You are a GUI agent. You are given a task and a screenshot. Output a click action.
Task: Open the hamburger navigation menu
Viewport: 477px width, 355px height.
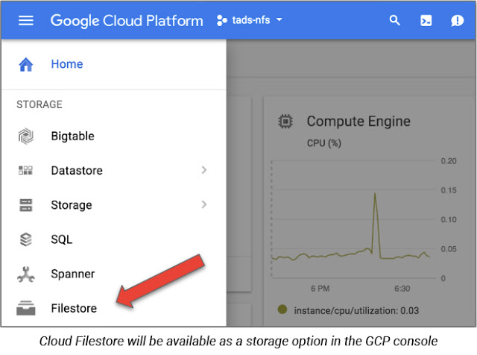coord(26,21)
